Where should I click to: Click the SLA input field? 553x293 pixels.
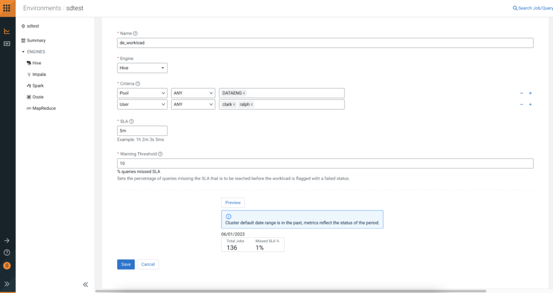(142, 131)
